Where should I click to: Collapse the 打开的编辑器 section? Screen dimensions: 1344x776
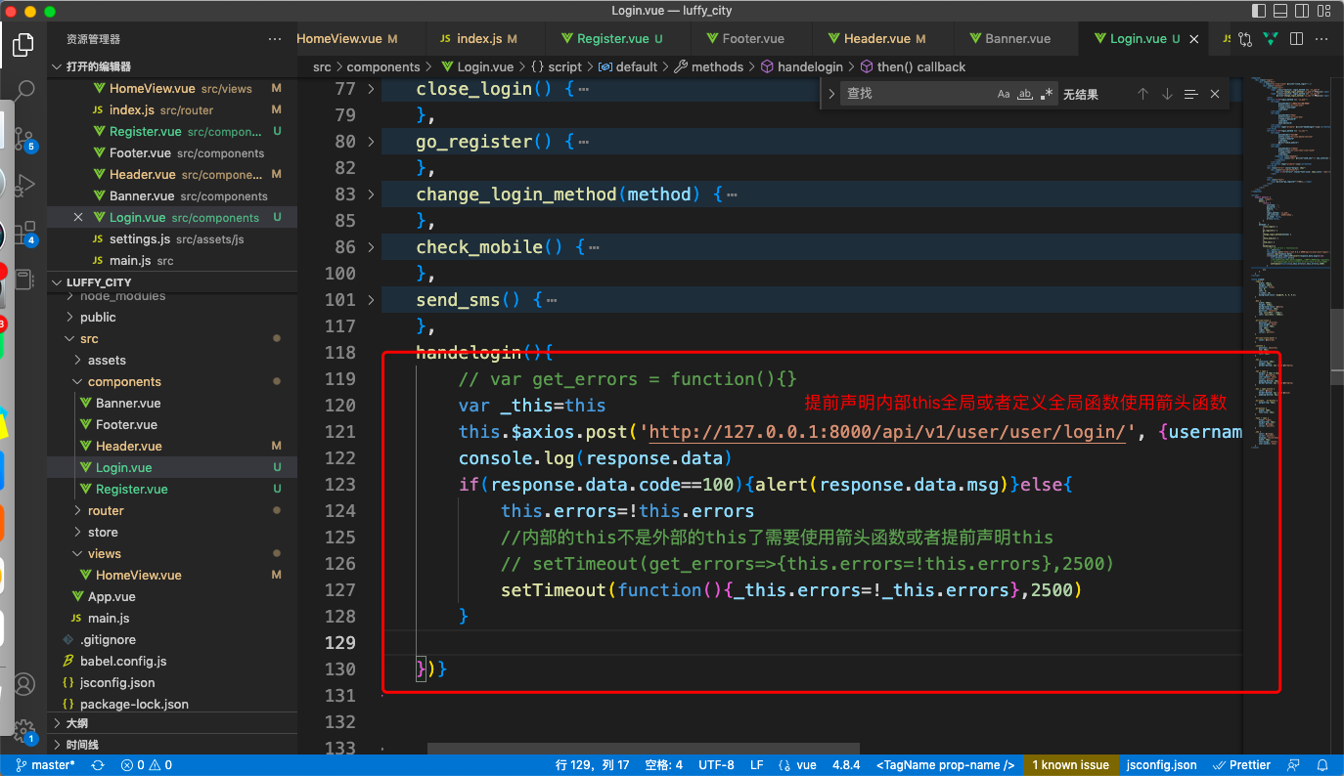[x=98, y=66]
